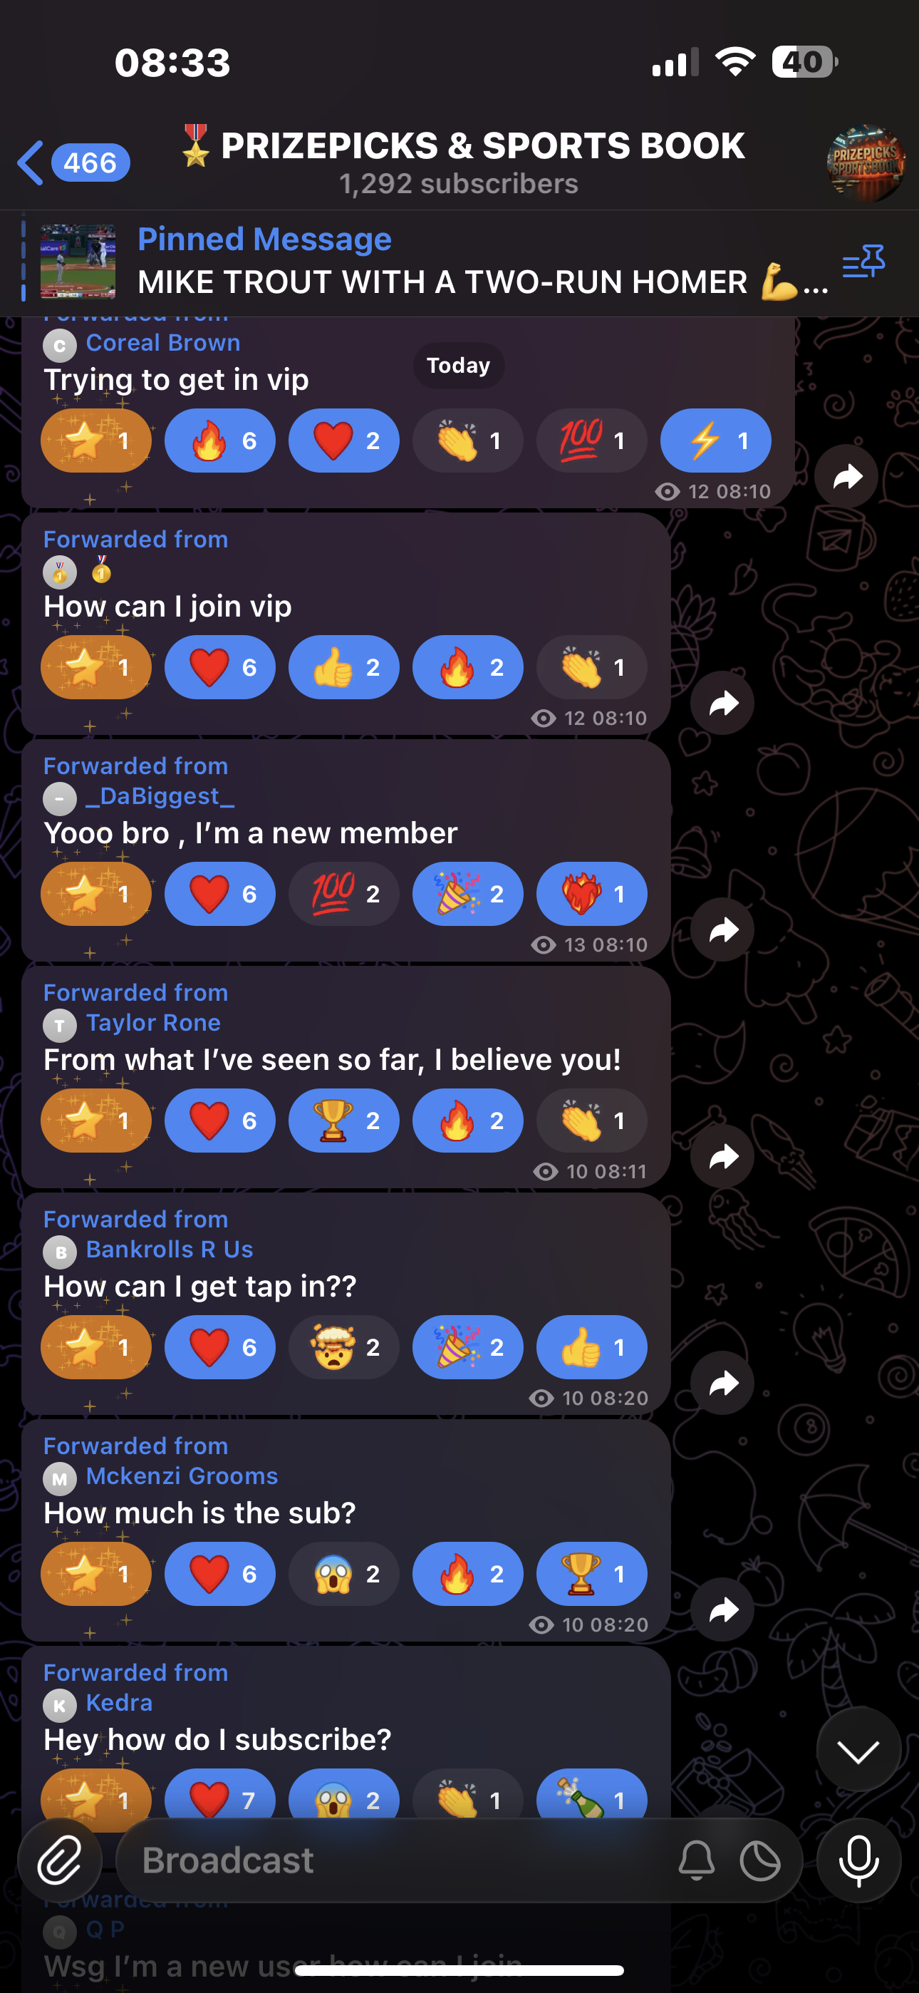The width and height of the screenshot is (919, 1993).
Task: Open the Mckenzi Grooms sender name
Action: 182,1476
